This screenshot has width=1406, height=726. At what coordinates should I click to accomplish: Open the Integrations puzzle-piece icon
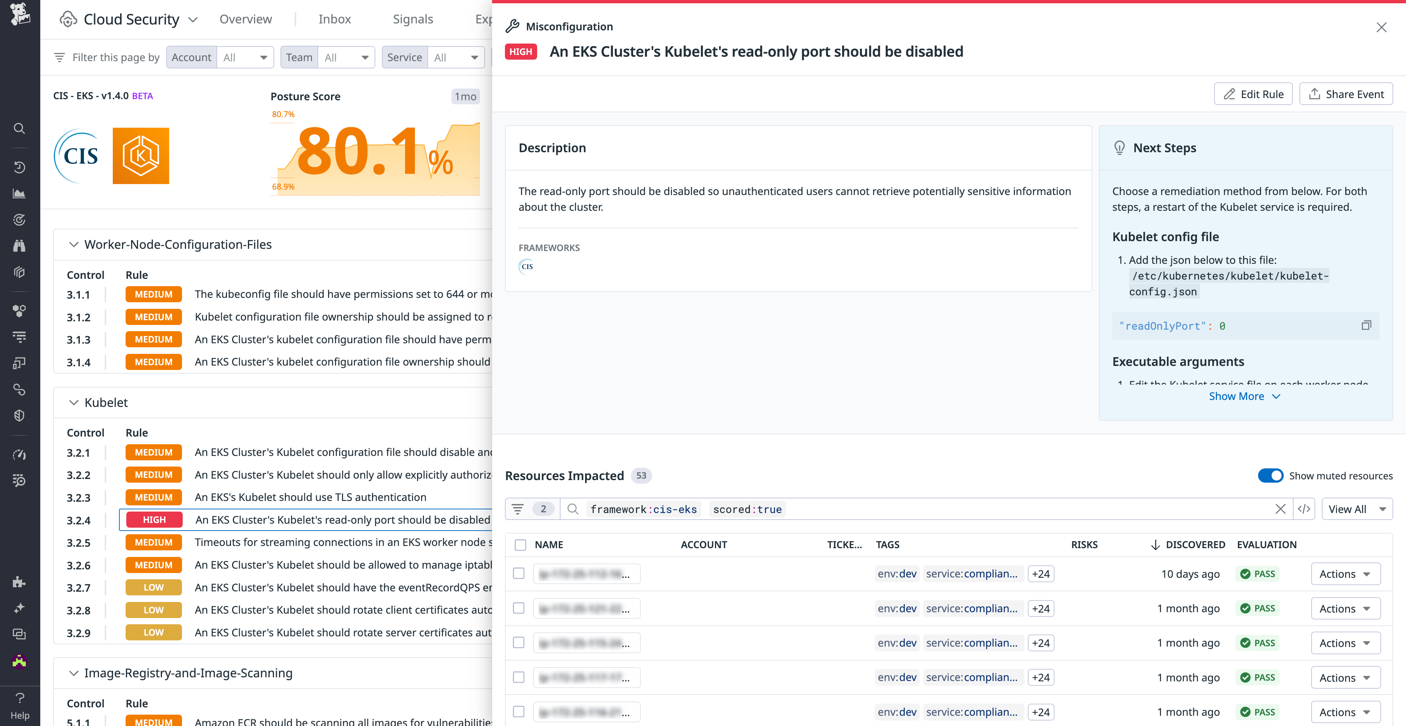(20, 582)
